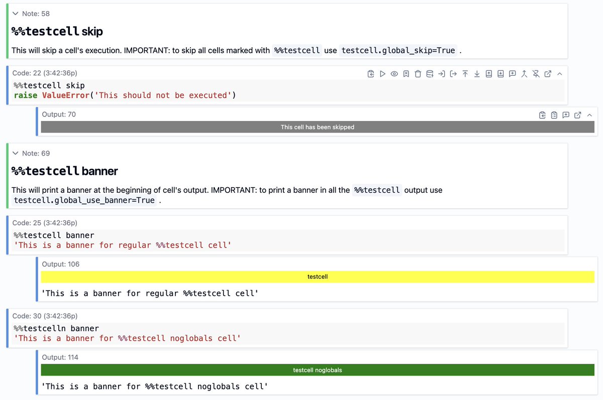Delete Code 22 with the trash icon
The height and width of the screenshot is (400, 603).
tap(418, 74)
